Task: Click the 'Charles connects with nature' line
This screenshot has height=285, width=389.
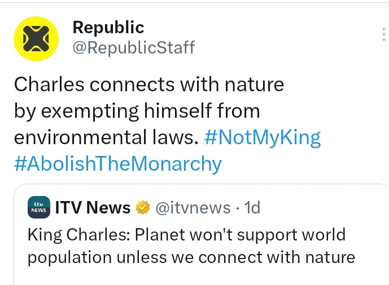Action: pyautogui.click(x=148, y=84)
